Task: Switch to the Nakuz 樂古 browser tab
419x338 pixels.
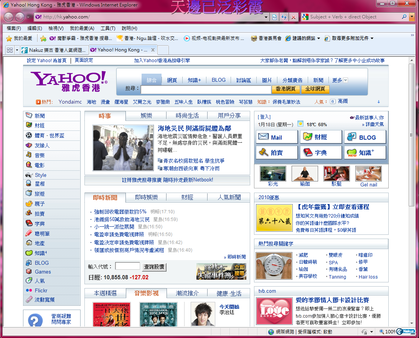Action: coord(54,50)
